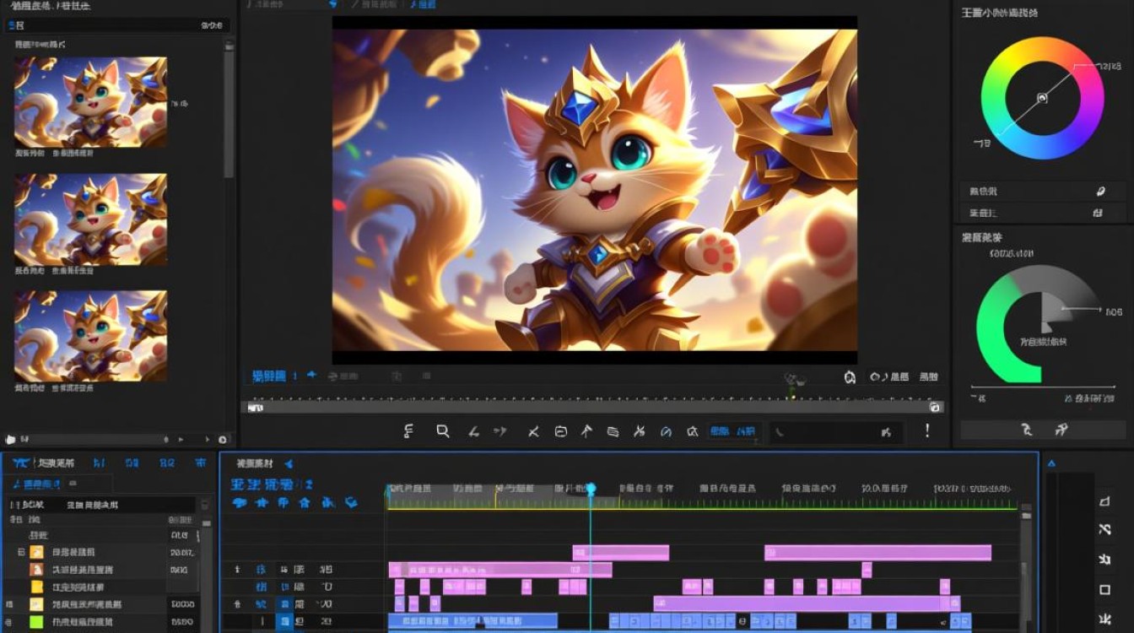Open first blue icon tab in project panel header
Screen dimensions: 1134x633
point(21,463)
